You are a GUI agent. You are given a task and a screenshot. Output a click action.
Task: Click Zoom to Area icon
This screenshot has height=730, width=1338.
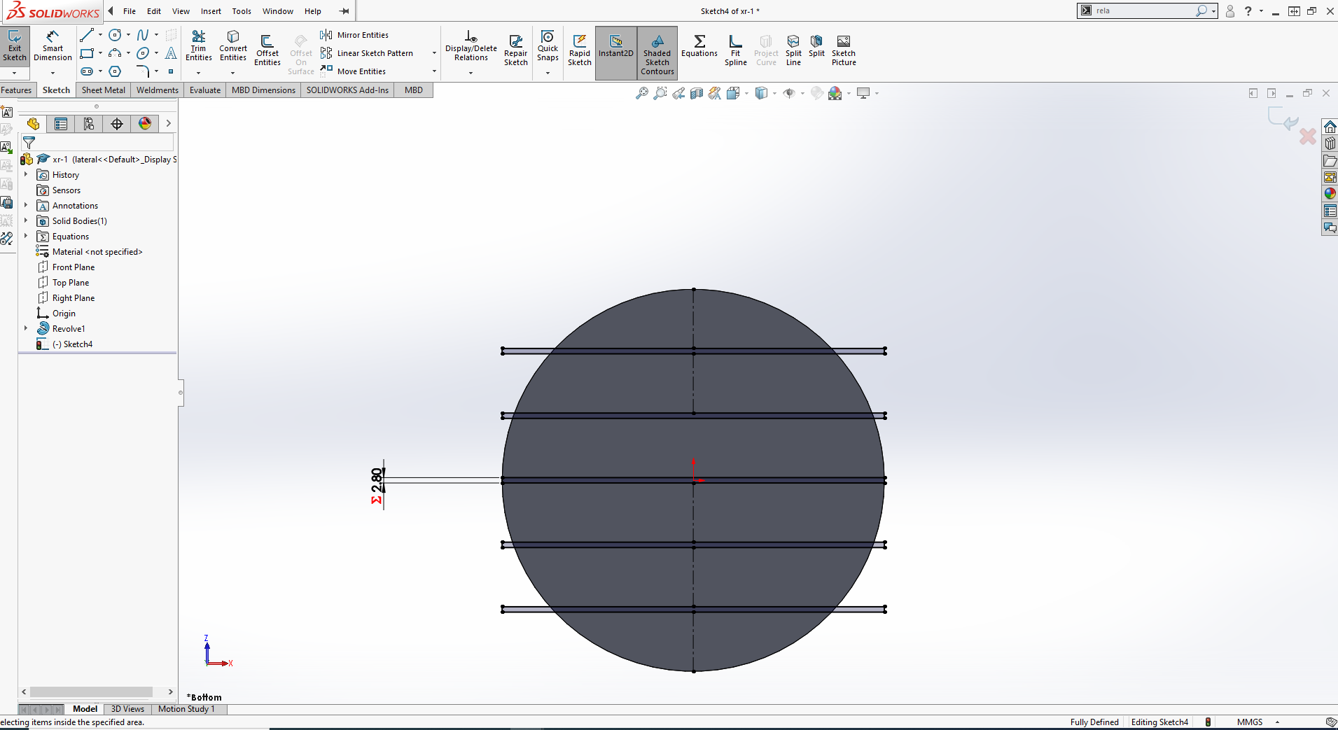[x=660, y=93]
